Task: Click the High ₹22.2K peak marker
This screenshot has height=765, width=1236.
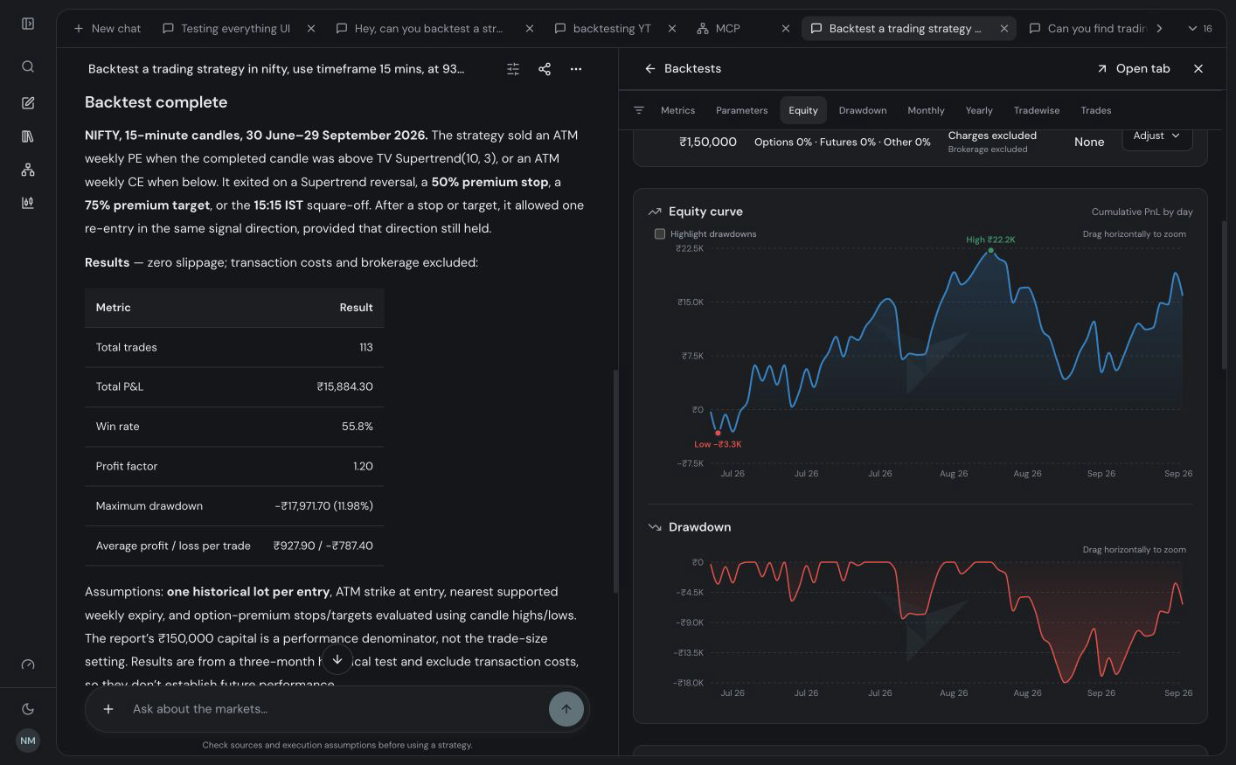Action: point(990,251)
